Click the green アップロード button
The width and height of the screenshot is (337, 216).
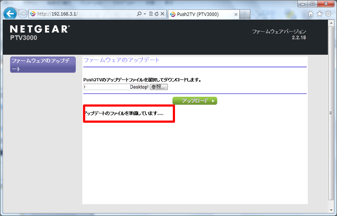click(195, 101)
